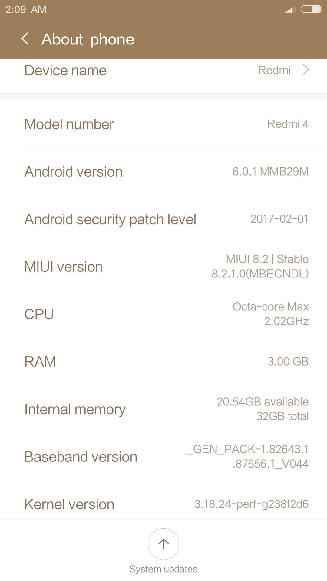Tap the Kernel version row
The height and width of the screenshot is (581, 327).
click(x=163, y=504)
